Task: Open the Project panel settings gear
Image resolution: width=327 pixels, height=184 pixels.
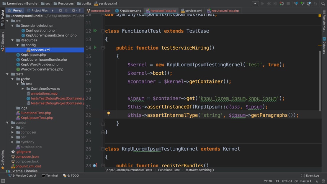Action: click(74, 10)
